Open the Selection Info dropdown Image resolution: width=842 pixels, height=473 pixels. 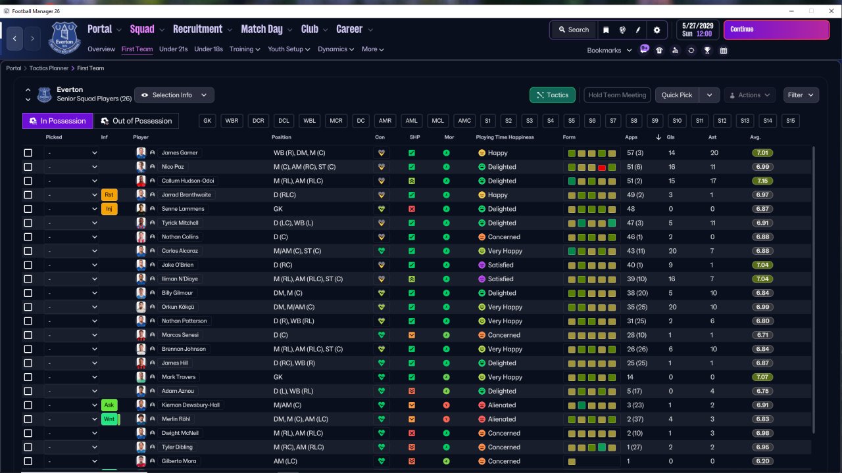click(174, 95)
